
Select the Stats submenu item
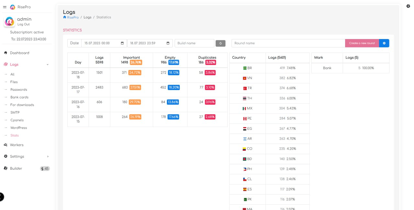click(x=15, y=135)
